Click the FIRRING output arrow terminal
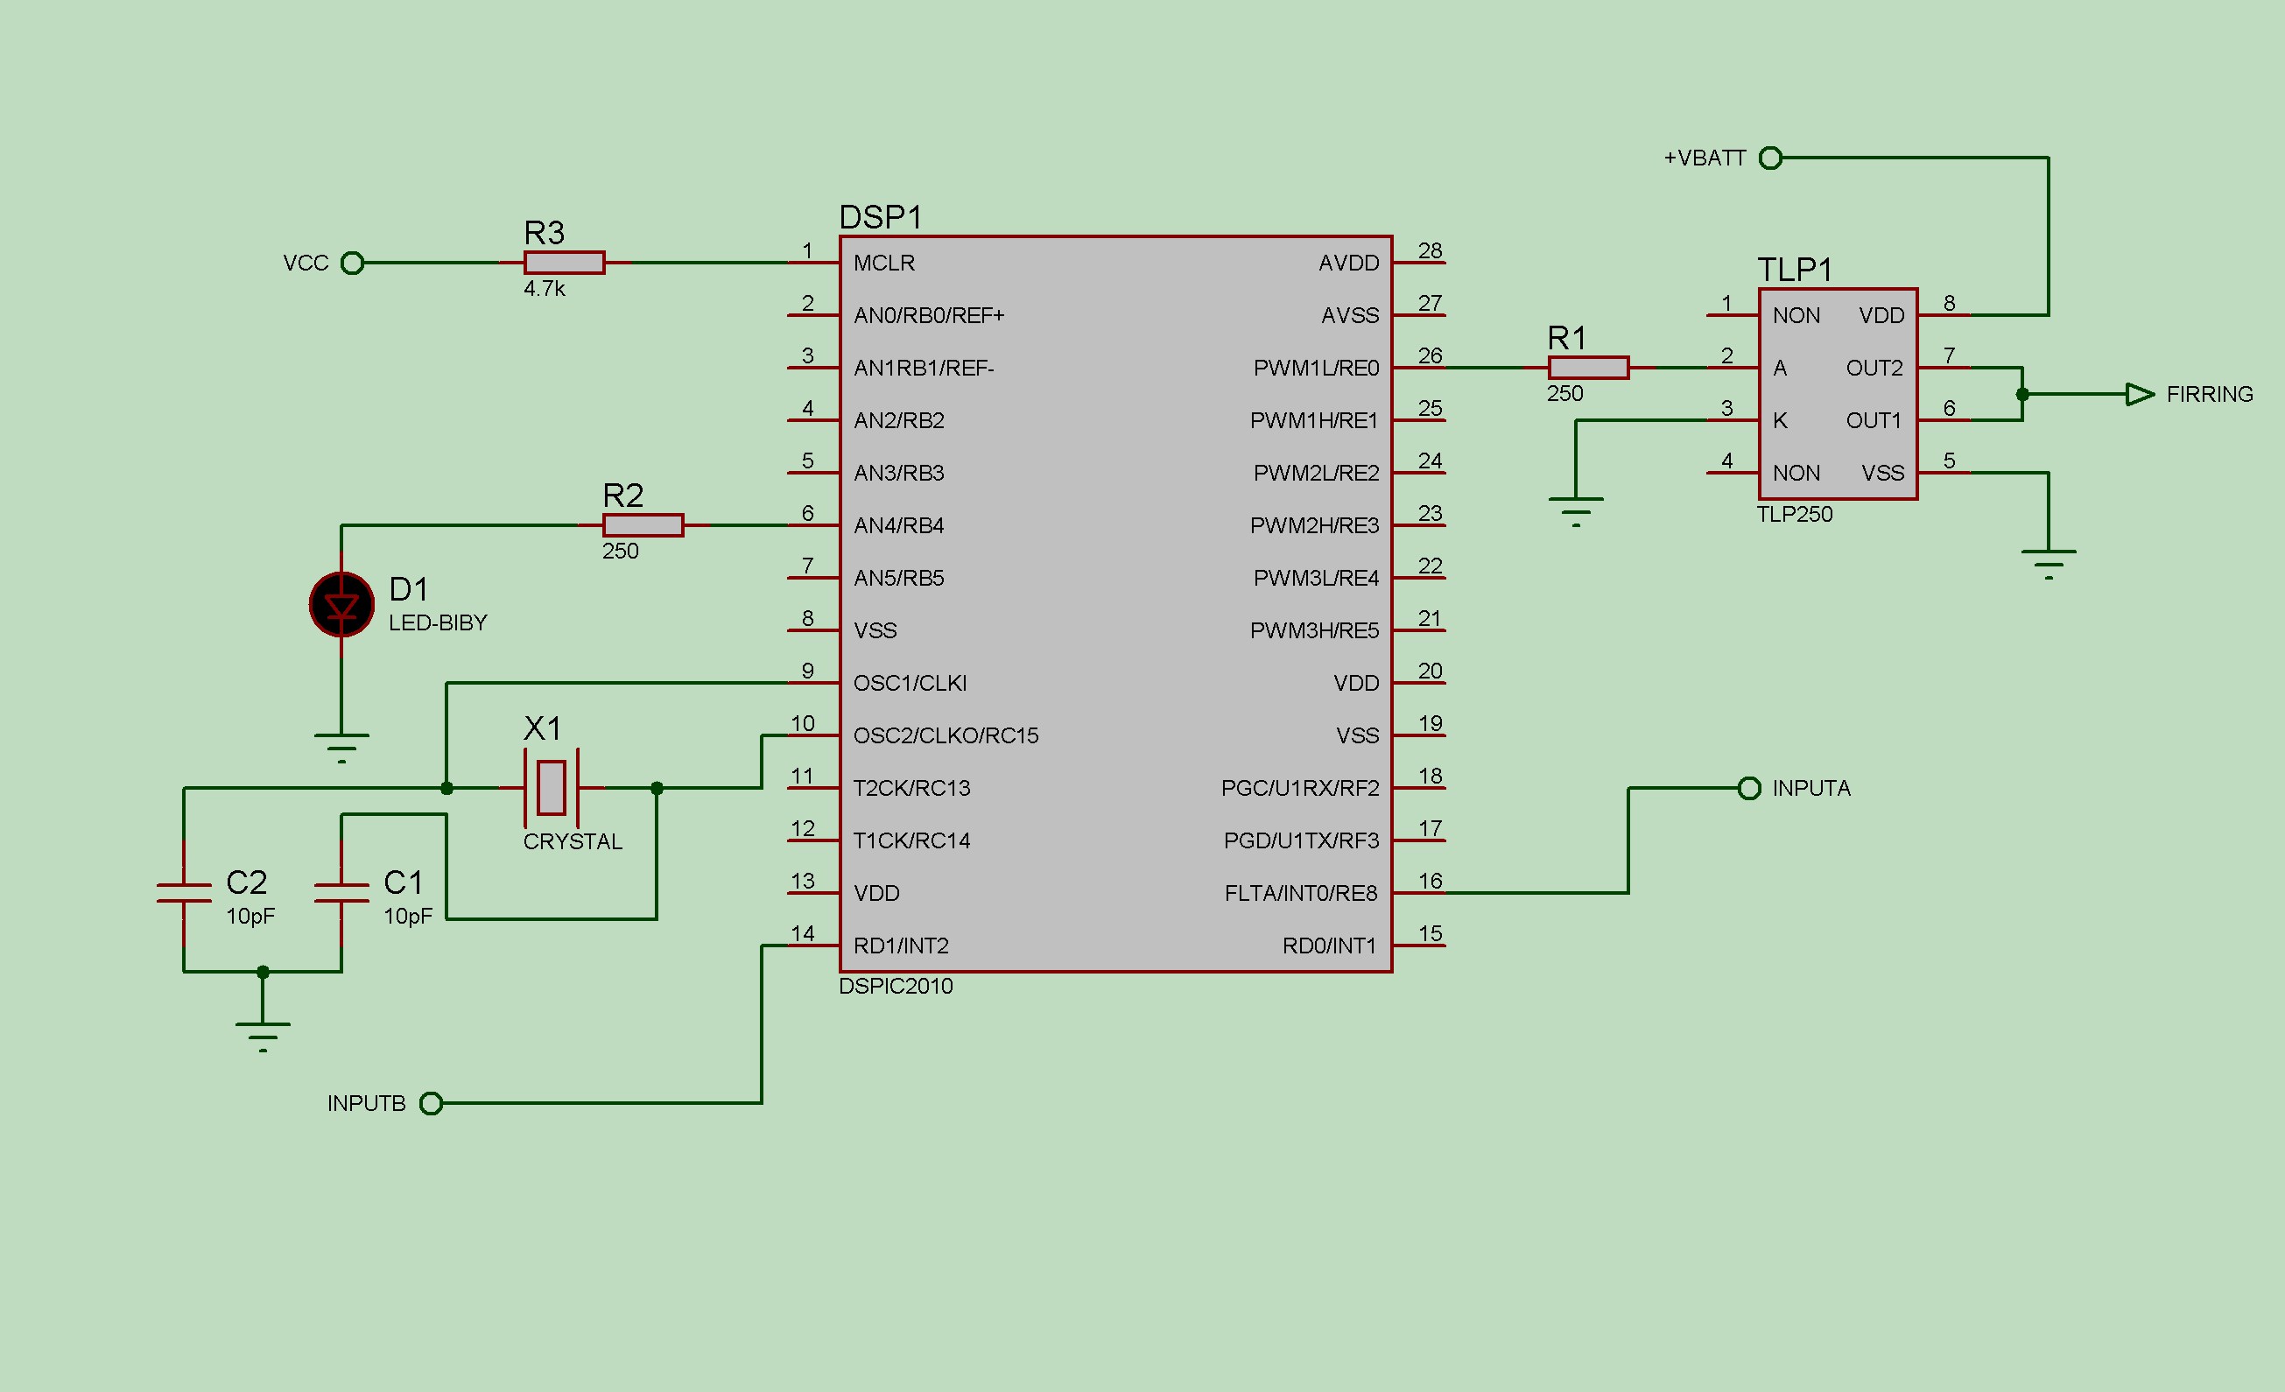The height and width of the screenshot is (1392, 2285). click(2140, 394)
